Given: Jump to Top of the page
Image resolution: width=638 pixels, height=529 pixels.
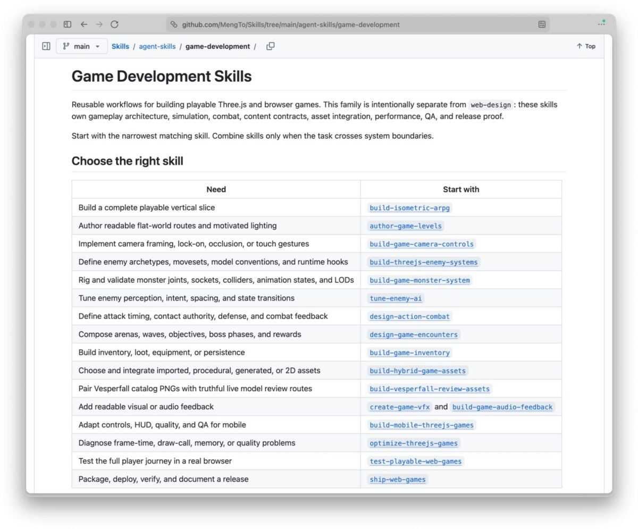Looking at the screenshot, I should point(586,46).
